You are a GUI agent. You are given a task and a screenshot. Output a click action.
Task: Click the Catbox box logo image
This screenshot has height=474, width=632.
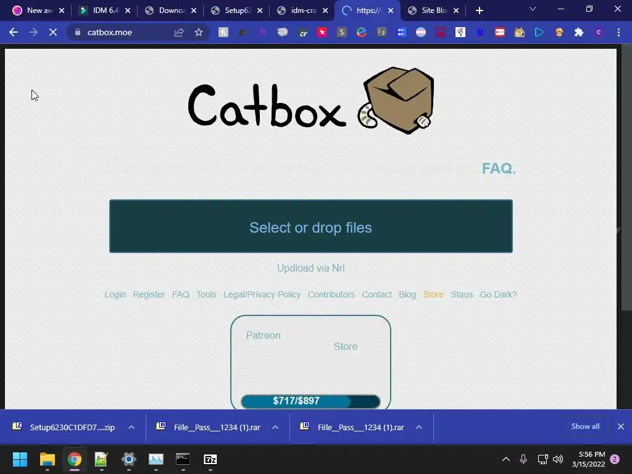396,101
